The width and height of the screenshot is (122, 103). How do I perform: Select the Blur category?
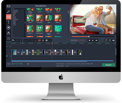(x=14, y=16)
